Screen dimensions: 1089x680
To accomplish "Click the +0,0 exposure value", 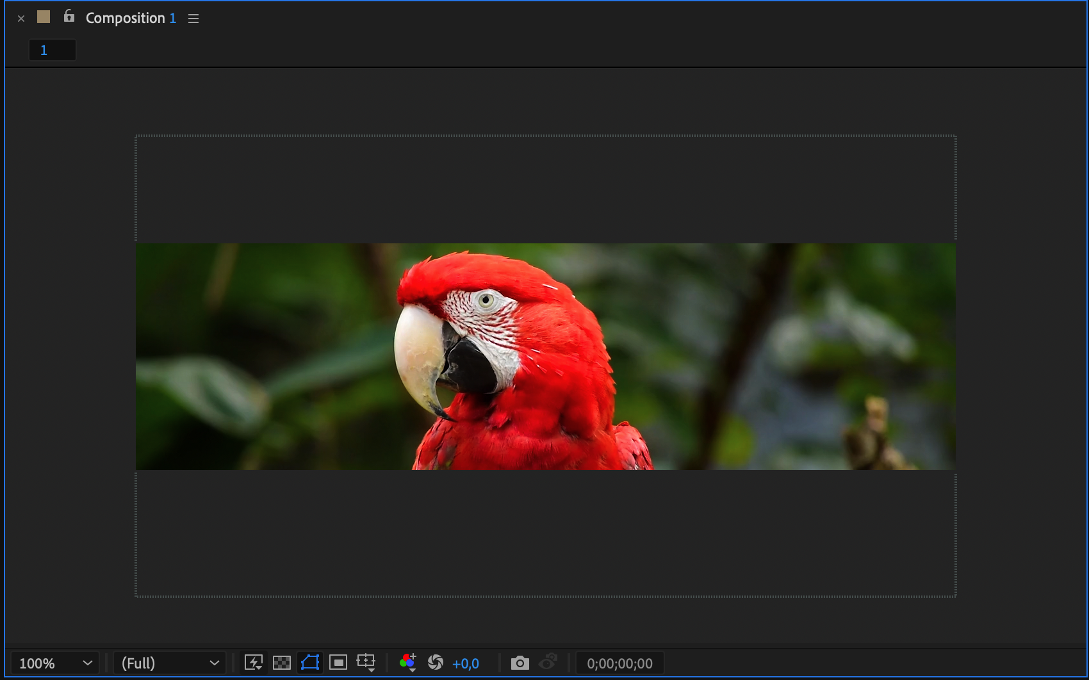I will click(466, 664).
